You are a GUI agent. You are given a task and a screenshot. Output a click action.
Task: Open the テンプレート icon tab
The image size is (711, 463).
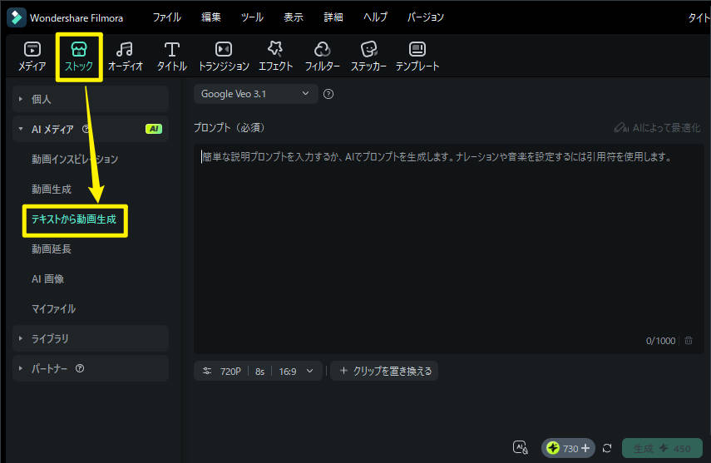(x=417, y=49)
